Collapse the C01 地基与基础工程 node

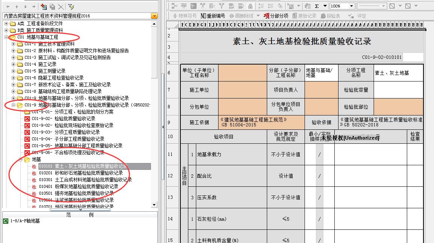coord(6,37)
